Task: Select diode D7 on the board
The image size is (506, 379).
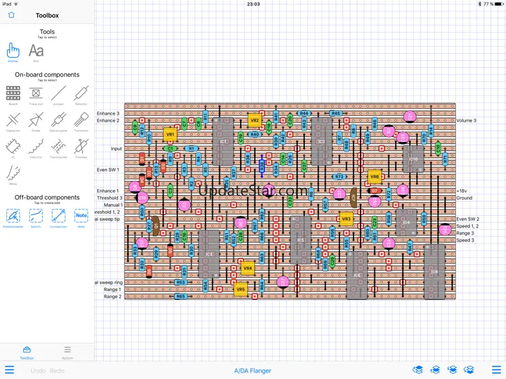Action: point(374,190)
